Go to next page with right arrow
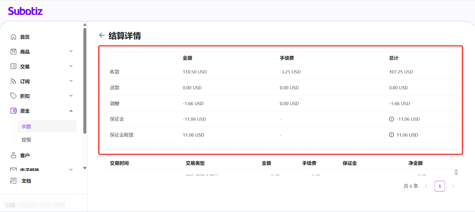 (x=453, y=186)
